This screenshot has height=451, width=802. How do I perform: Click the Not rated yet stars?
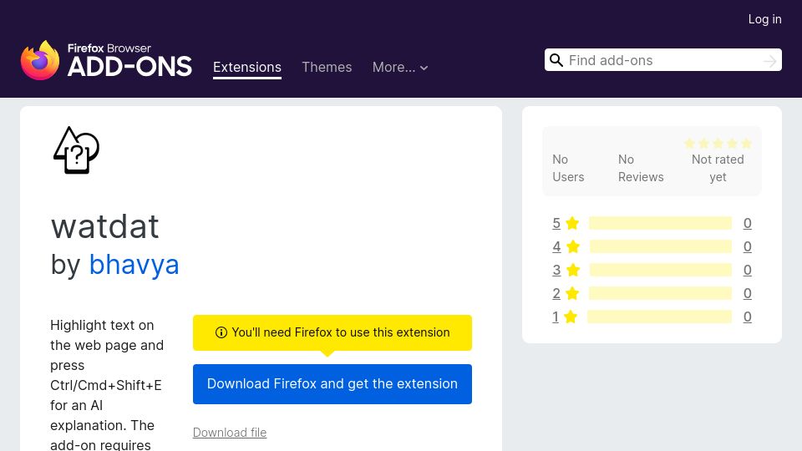718,144
